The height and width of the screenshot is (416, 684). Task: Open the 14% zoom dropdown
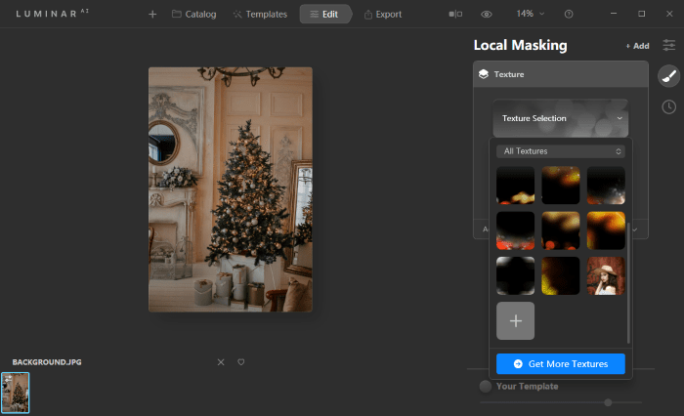(531, 14)
